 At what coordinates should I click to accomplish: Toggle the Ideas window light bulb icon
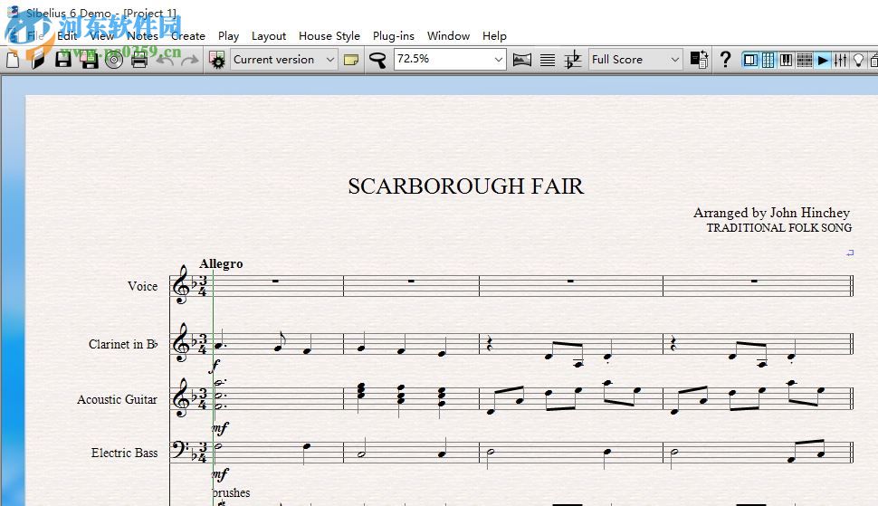(858, 60)
